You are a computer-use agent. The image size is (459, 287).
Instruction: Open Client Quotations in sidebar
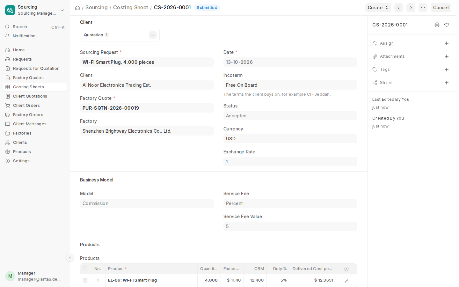(35, 96)
